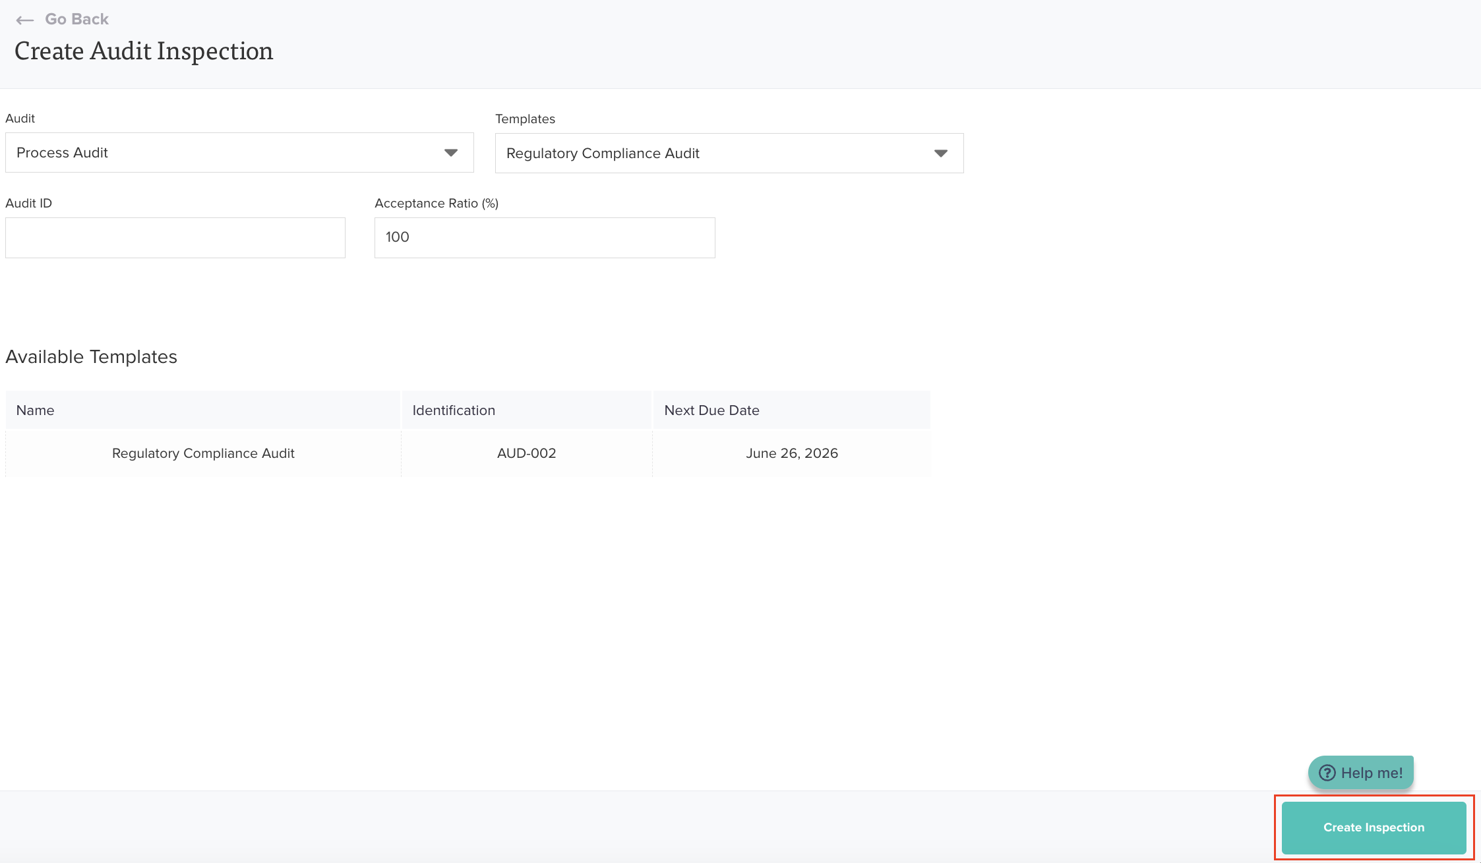1481x863 pixels.
Task: Click the Available Templates section heading
Action: [91, 357]
